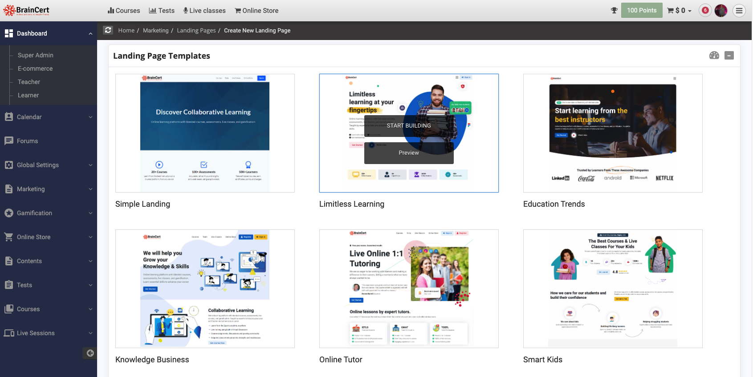Click the Landing Page Templates heading
This screenshot has width=753, height=377.
pyautogui.click(x=162, y=56)
